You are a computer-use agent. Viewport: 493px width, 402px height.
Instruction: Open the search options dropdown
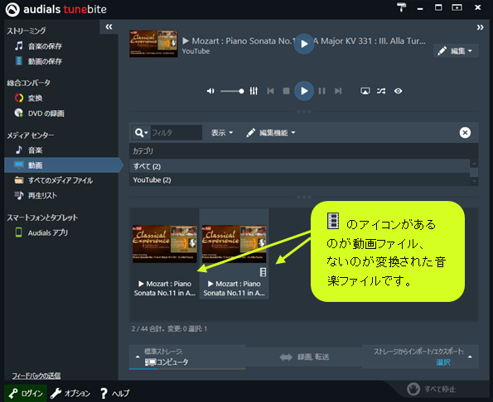coord(141,132)
